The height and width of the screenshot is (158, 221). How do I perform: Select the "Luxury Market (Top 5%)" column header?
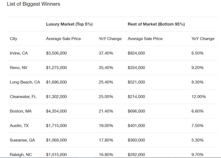pyautogui.click(x=69, y=24)
